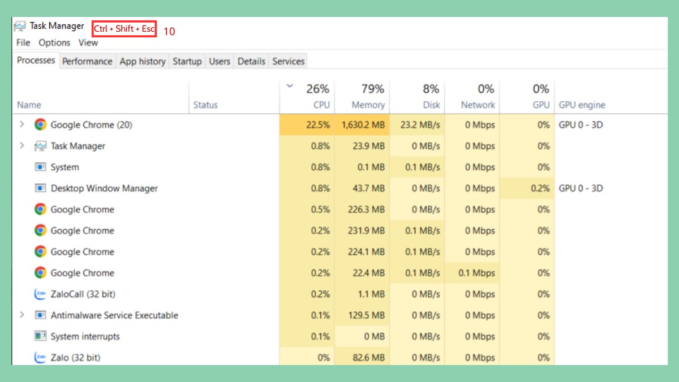Screen dimensions: 679x382
Task: Expand the Google Chrome (20) process group
Action: 22,125
